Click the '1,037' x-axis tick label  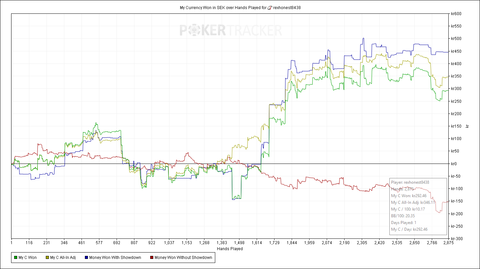169,242
